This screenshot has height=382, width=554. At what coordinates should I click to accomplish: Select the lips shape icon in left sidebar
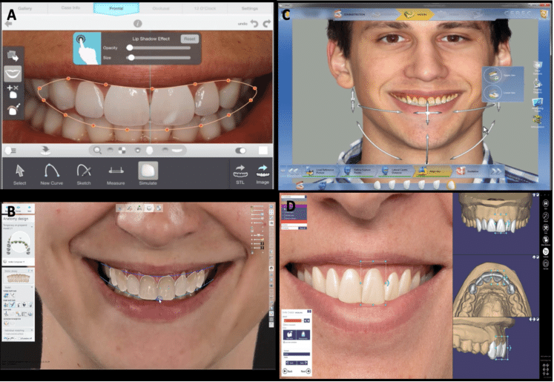point(13,73)
